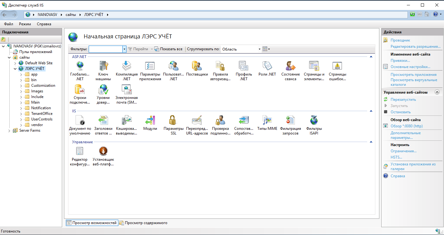Click Остановить to stop the site

pos(401,112)
